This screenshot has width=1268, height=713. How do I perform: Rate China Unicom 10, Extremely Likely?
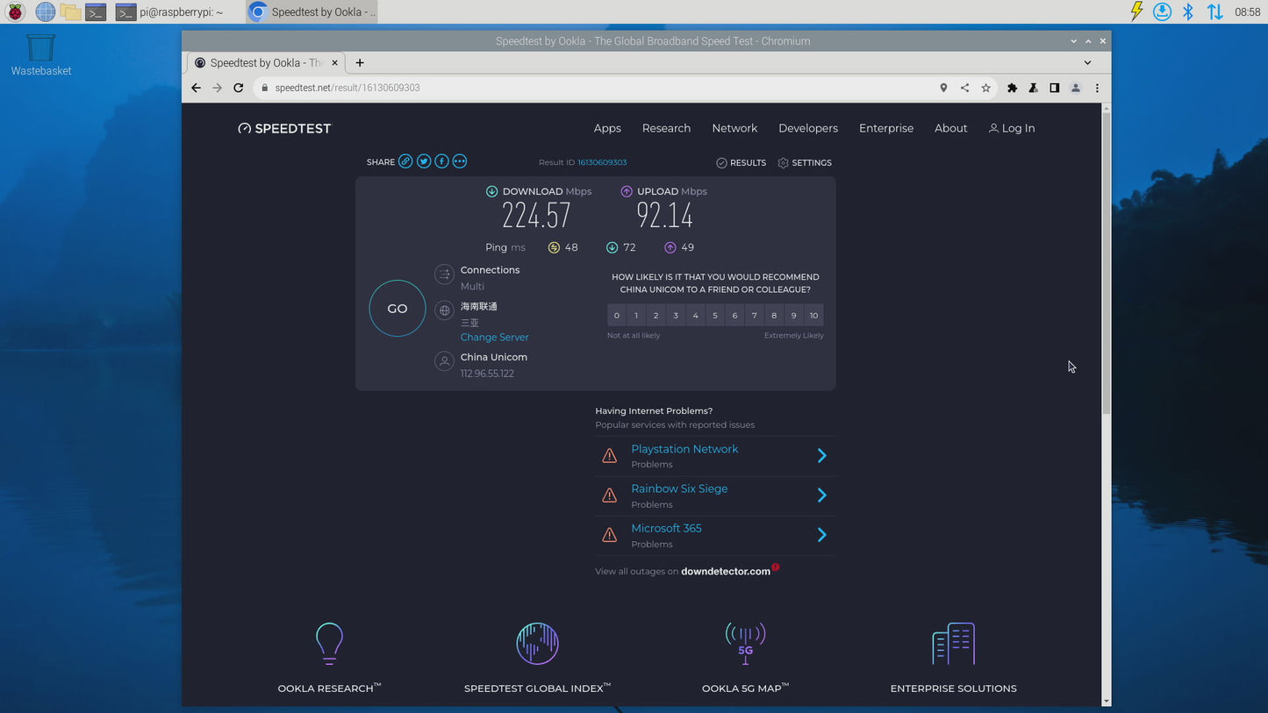coord(813,315)
